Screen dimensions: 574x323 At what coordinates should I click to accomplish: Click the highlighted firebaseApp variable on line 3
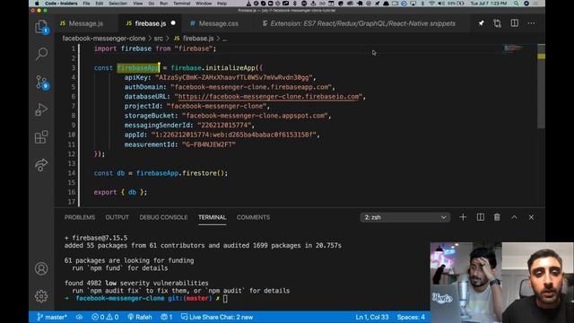coord(138,68)
